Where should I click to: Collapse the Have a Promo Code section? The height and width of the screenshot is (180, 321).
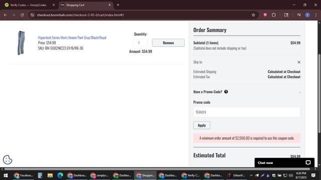pos(299,92)
